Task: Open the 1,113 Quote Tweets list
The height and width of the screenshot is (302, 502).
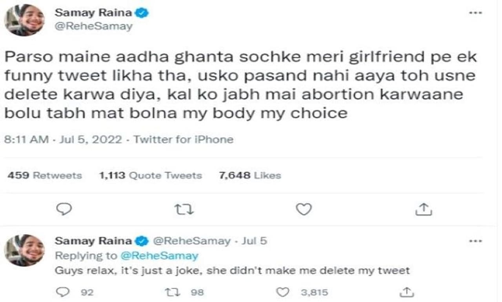Action: click(x=151, y=175)
